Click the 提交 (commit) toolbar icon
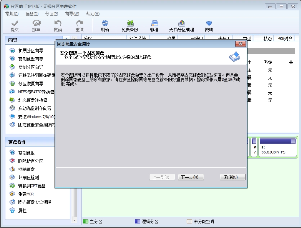Screen dimensions: 301x228 tap(14, 26)
